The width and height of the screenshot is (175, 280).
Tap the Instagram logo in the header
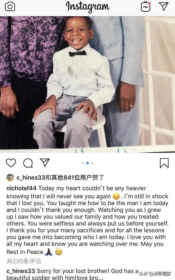tap(87, 7)
